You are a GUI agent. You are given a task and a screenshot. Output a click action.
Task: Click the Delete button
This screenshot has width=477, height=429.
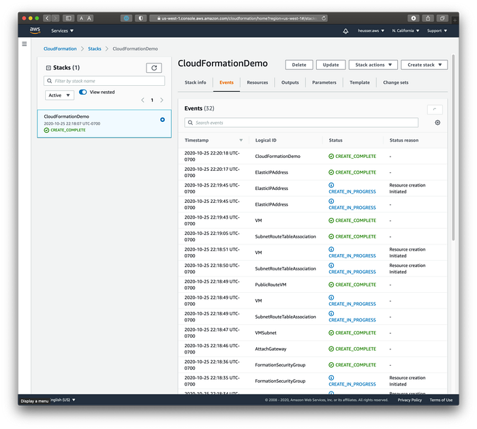(x=299, y=65)
